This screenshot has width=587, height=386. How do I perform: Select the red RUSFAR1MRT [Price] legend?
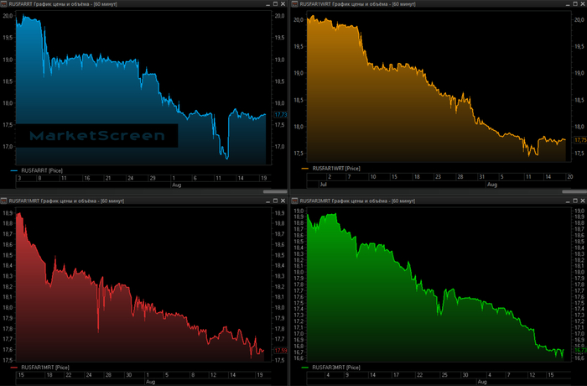(44, 368)
